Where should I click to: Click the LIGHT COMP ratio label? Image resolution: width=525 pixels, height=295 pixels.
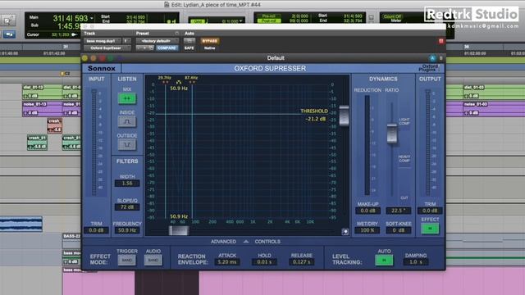pos(404,121)
